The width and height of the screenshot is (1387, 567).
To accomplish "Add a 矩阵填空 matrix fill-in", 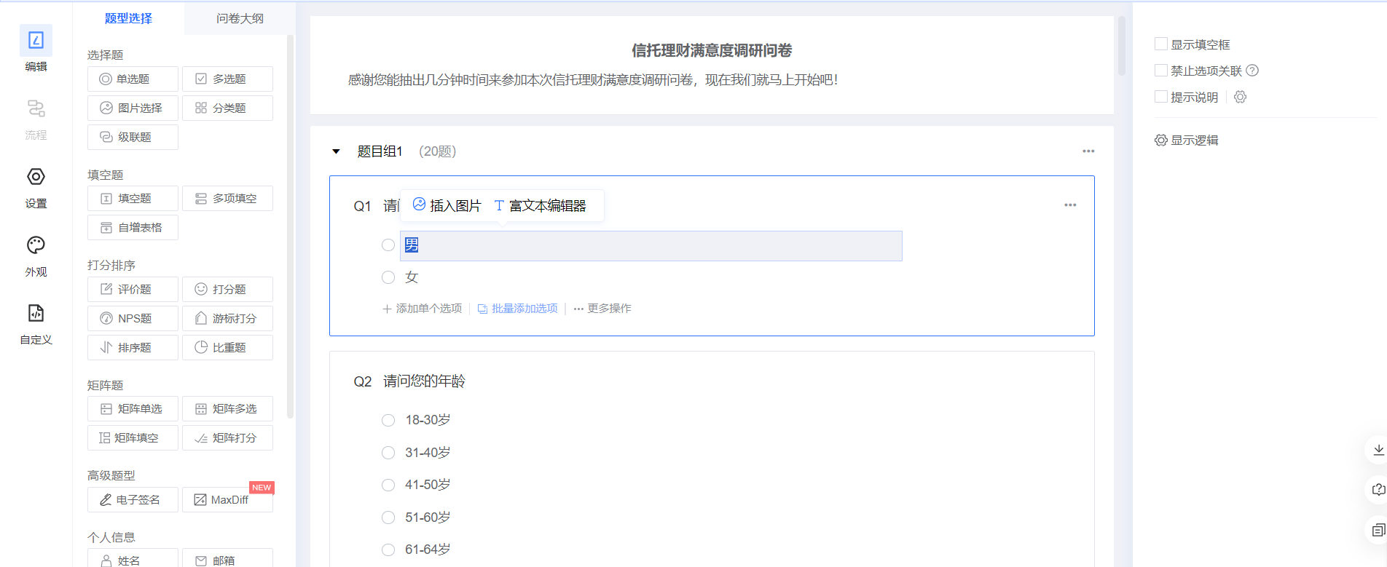I will [x=133, y=437].
